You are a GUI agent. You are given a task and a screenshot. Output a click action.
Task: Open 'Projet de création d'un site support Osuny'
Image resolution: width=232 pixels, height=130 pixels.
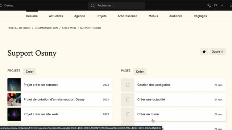pos(54,100)
